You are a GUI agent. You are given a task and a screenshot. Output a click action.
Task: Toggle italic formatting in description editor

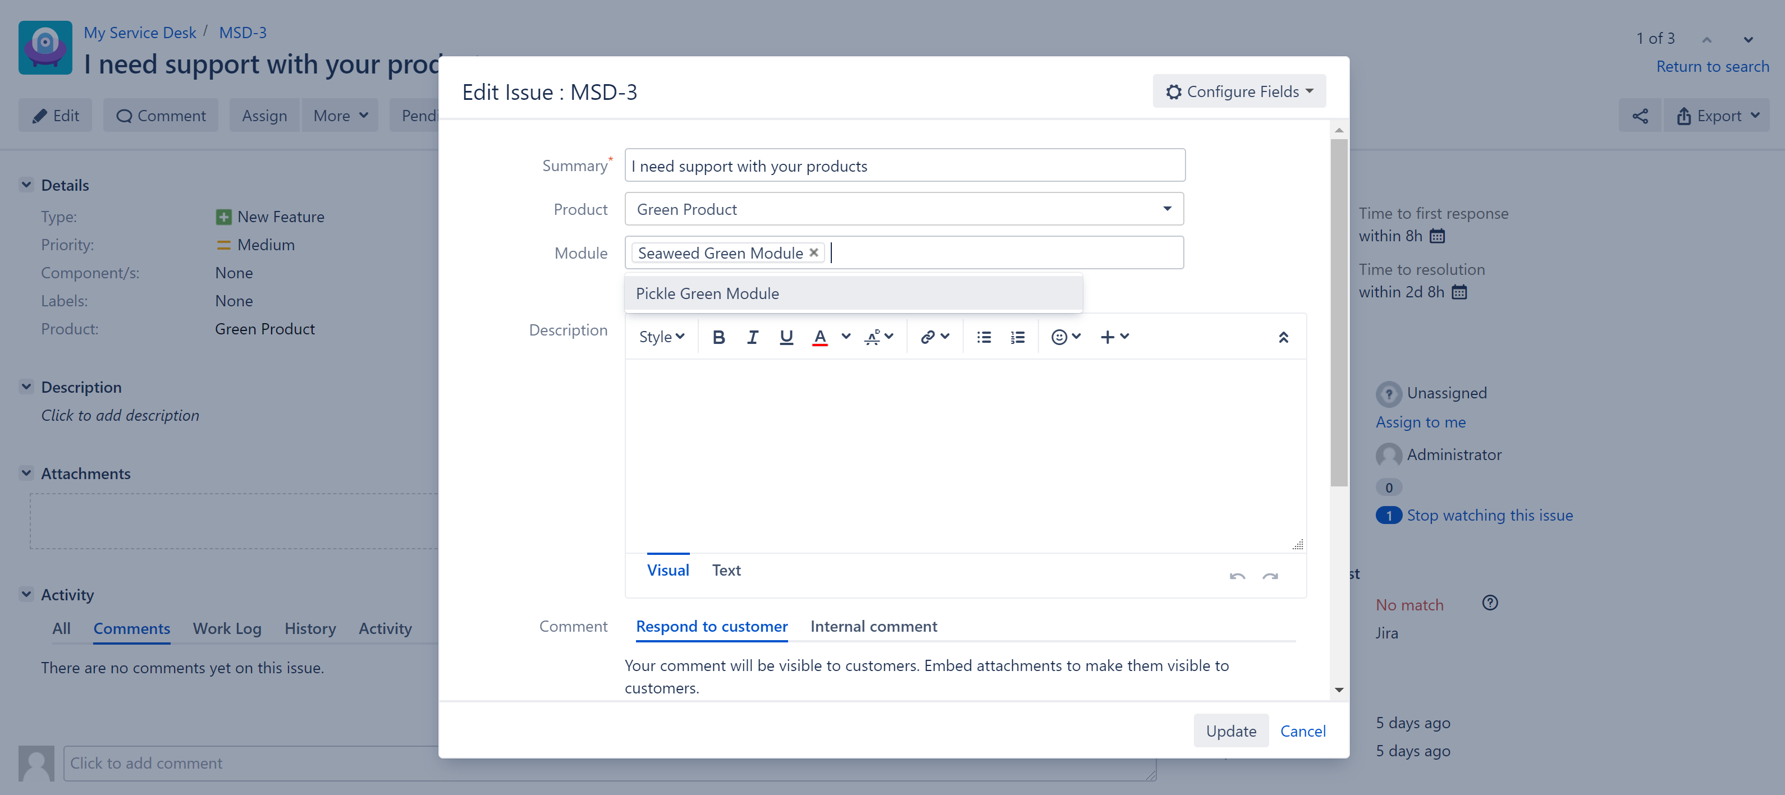[x=752, y=337]
